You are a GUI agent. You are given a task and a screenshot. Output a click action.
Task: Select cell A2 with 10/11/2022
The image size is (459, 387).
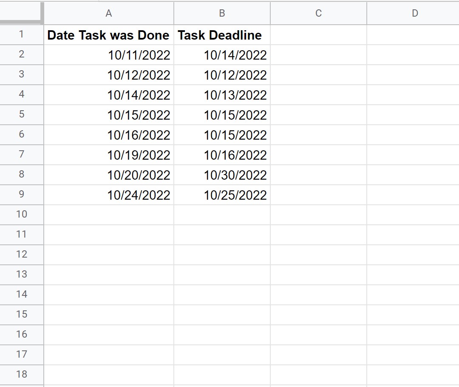(x=109, y=55)
